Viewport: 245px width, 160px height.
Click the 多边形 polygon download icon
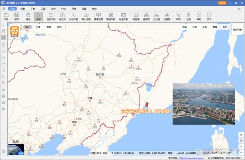[62, 15]
